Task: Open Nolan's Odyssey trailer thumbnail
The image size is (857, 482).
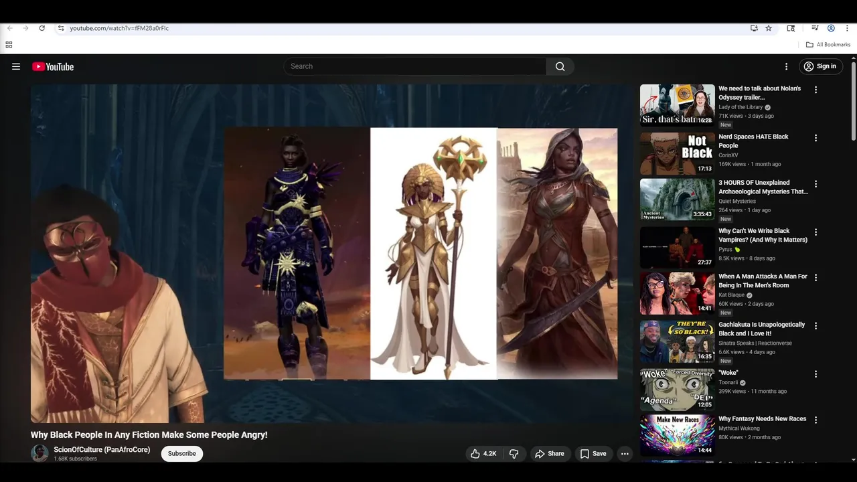Action: click(677, 105)
